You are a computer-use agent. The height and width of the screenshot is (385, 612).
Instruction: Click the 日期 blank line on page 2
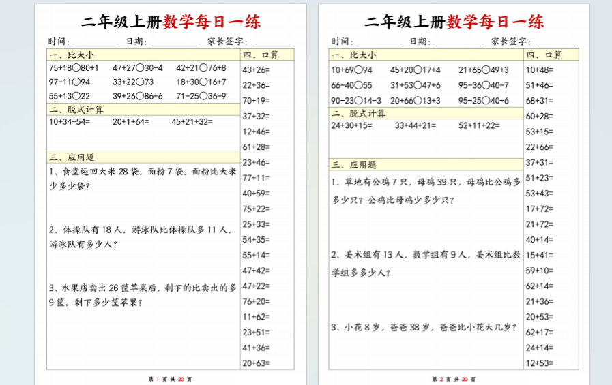458,42
